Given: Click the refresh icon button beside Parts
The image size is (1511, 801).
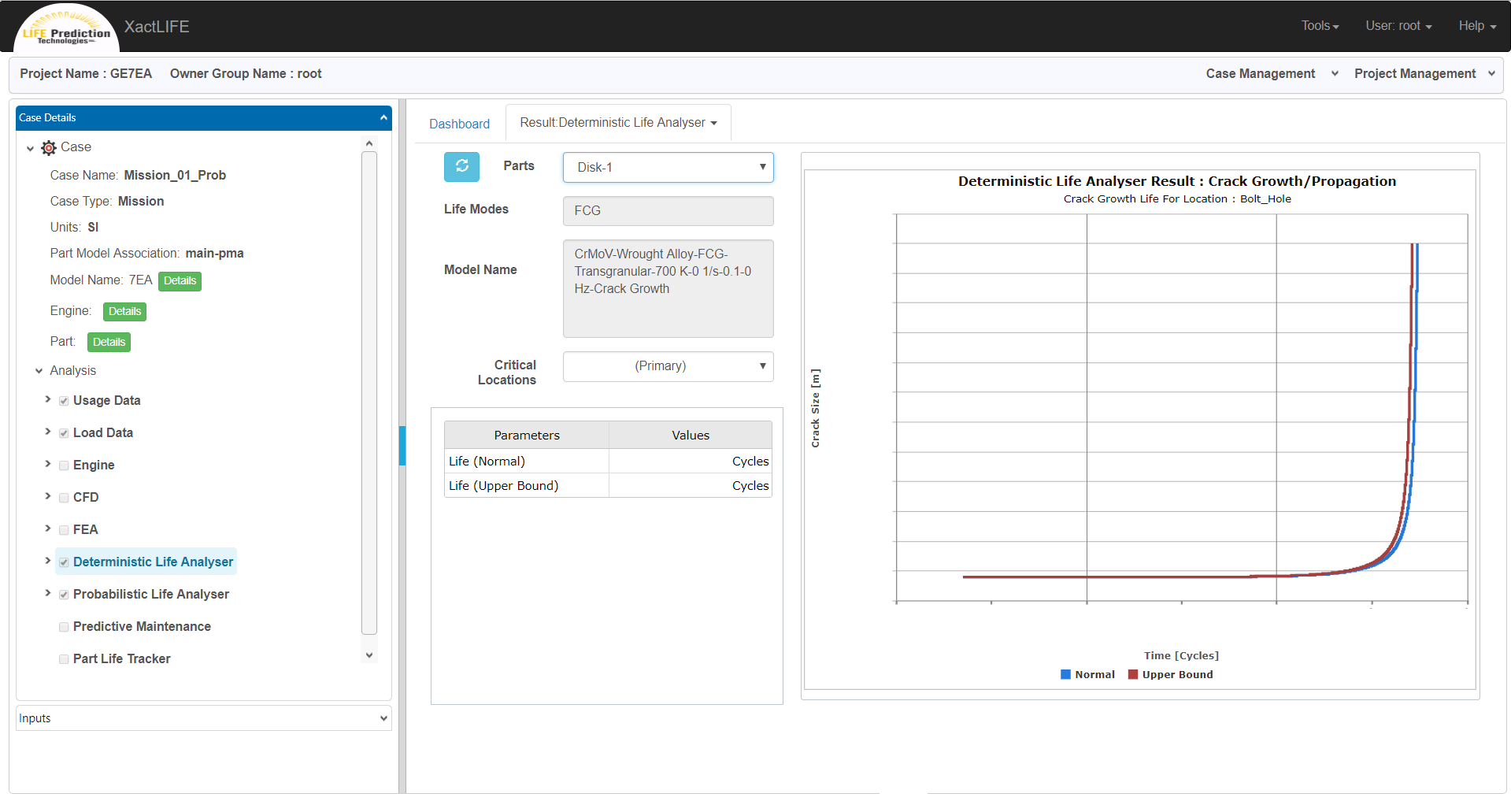Looking at the screenshot, I should pos(461,166).
